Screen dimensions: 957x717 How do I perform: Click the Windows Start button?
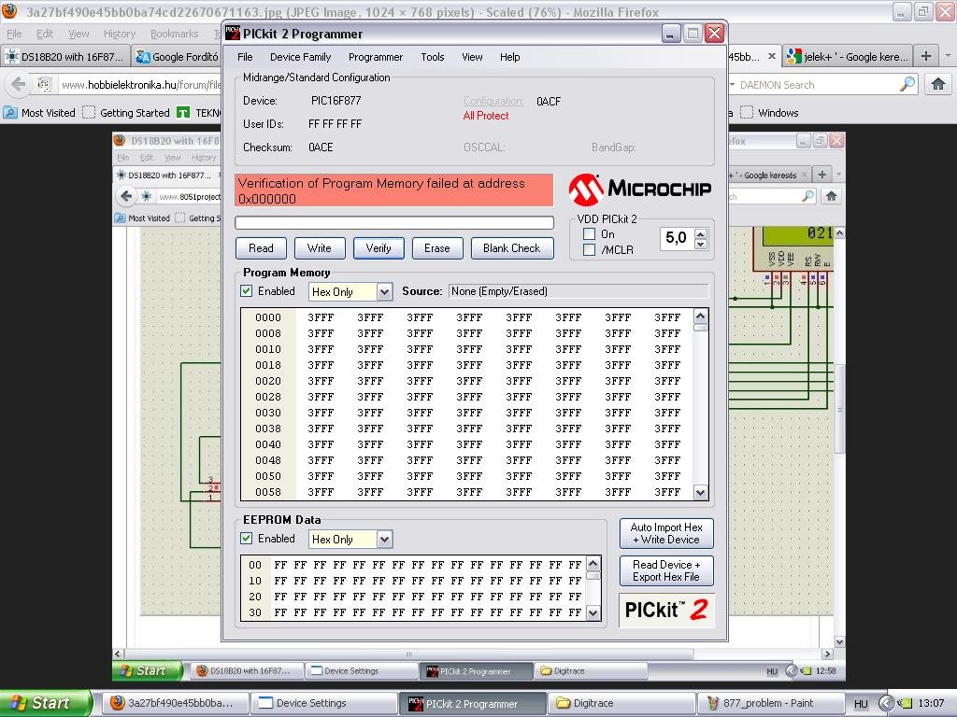[x=46, y=703]
